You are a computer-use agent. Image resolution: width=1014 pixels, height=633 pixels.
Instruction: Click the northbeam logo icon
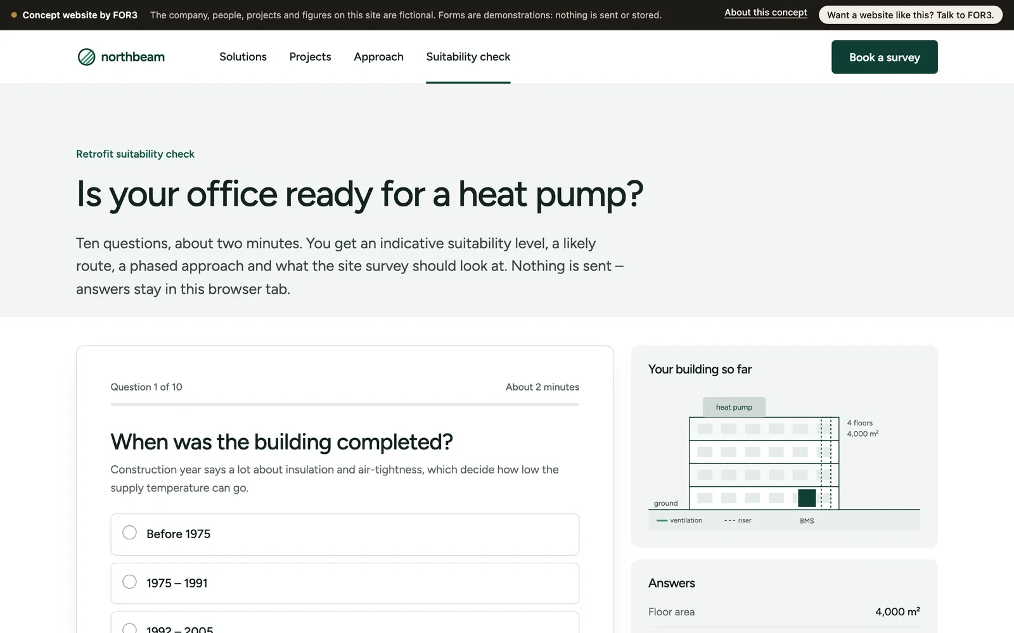[x=86, y=57]
